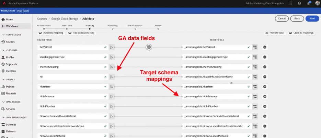This screenshot has height=138, width=321.
Task: Click source picker arrow for hit.hitNumber
Action: pyautogui.click(x=112, y=106)
